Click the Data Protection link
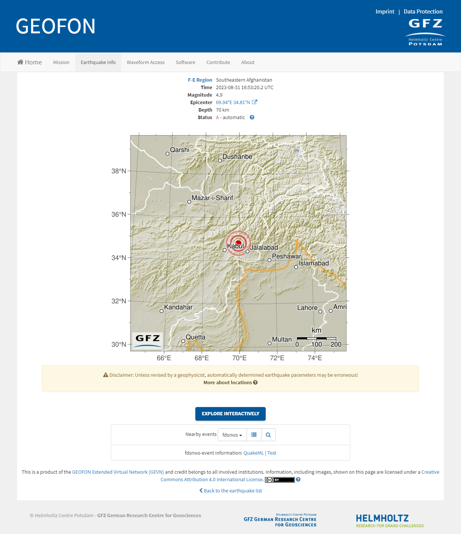461x534 pixels. (x=422, y=11)
